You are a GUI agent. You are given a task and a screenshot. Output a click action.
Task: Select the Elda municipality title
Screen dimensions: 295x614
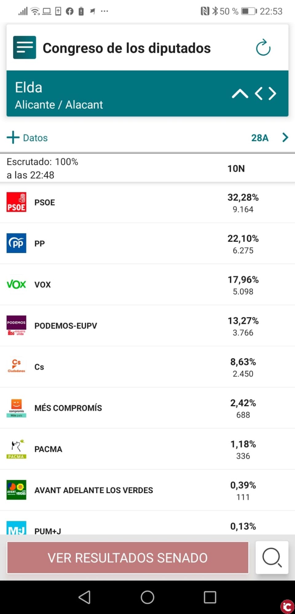[x=29, y=87]
